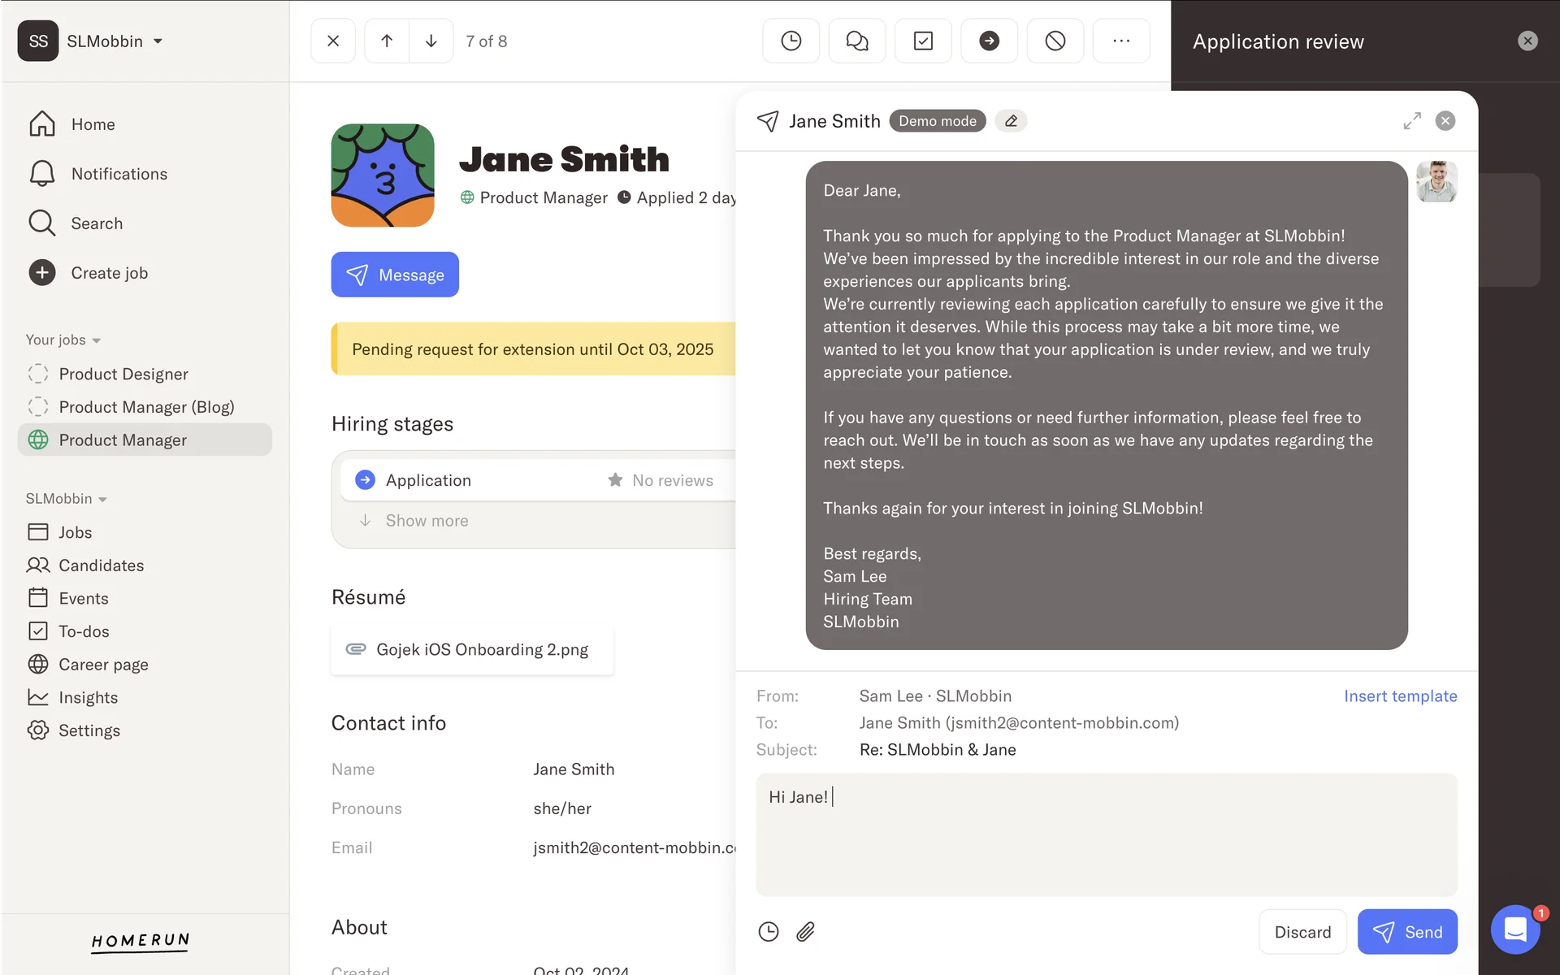Click schedule-send clock icon below message box
1560x975 pixels.
point(768,931)
